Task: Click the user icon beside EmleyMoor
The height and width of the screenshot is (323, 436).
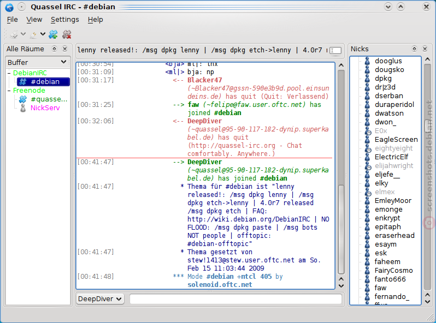Action: (367, 201)
